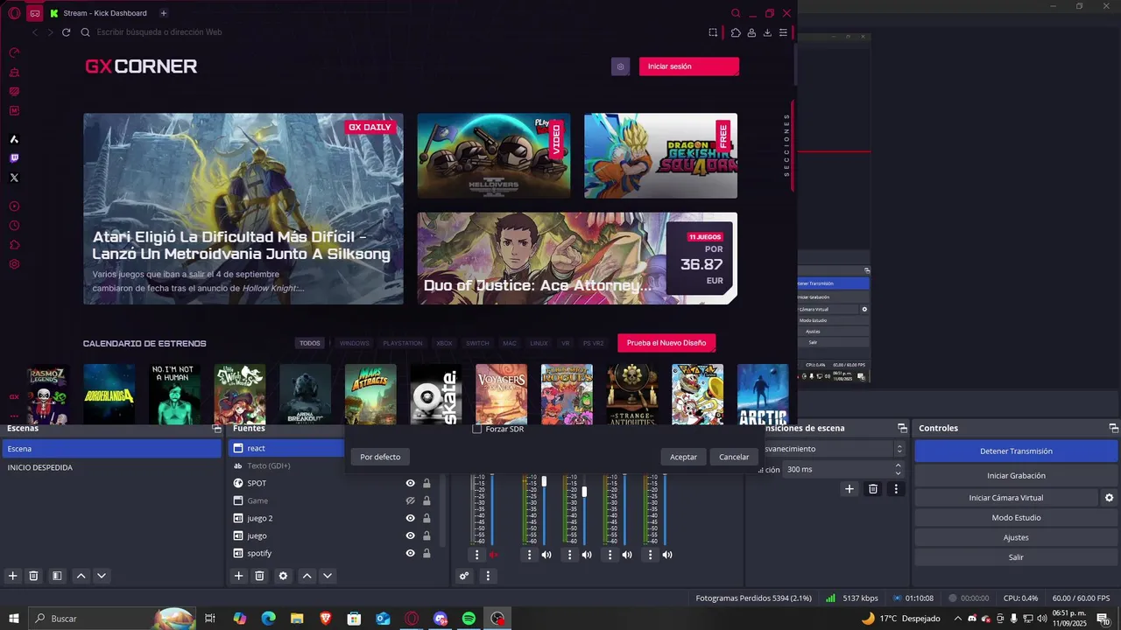
Task: Click third audio channel volume fader
Action: coord(584,492)
